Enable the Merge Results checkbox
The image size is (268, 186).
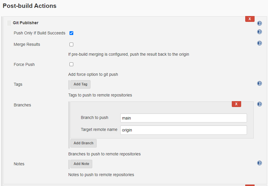click(x=71, y=45)
